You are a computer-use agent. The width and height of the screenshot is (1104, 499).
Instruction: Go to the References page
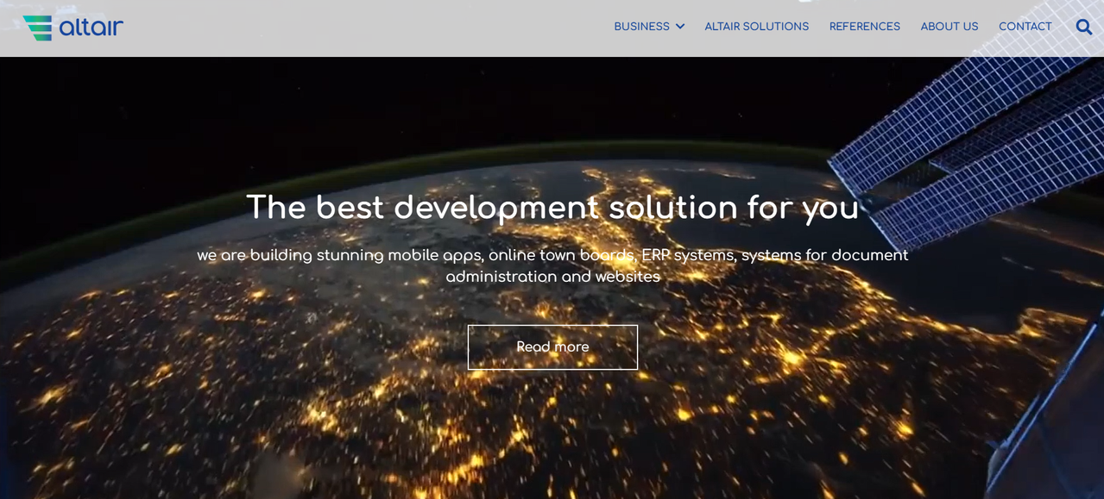pos(864,27)
